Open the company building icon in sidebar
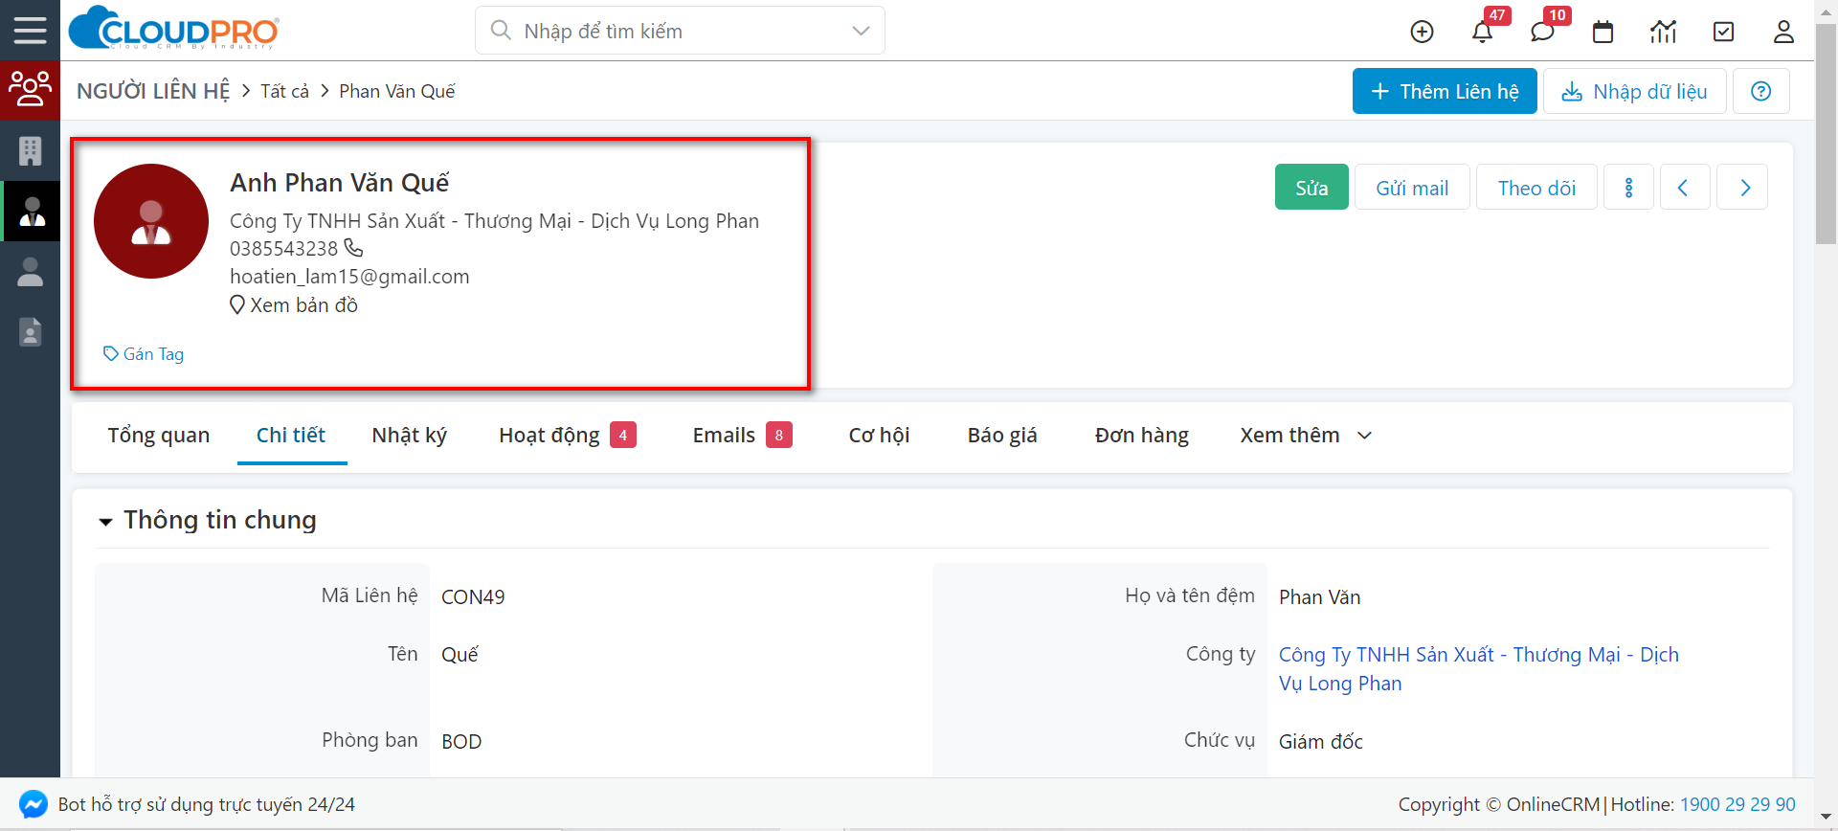This screenshot has width=1838, height=831. 30,150
